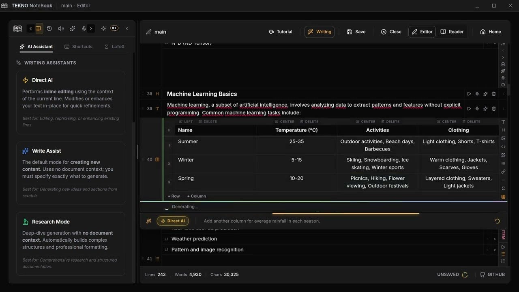Open the Tutorial

[x=280, y=32]
